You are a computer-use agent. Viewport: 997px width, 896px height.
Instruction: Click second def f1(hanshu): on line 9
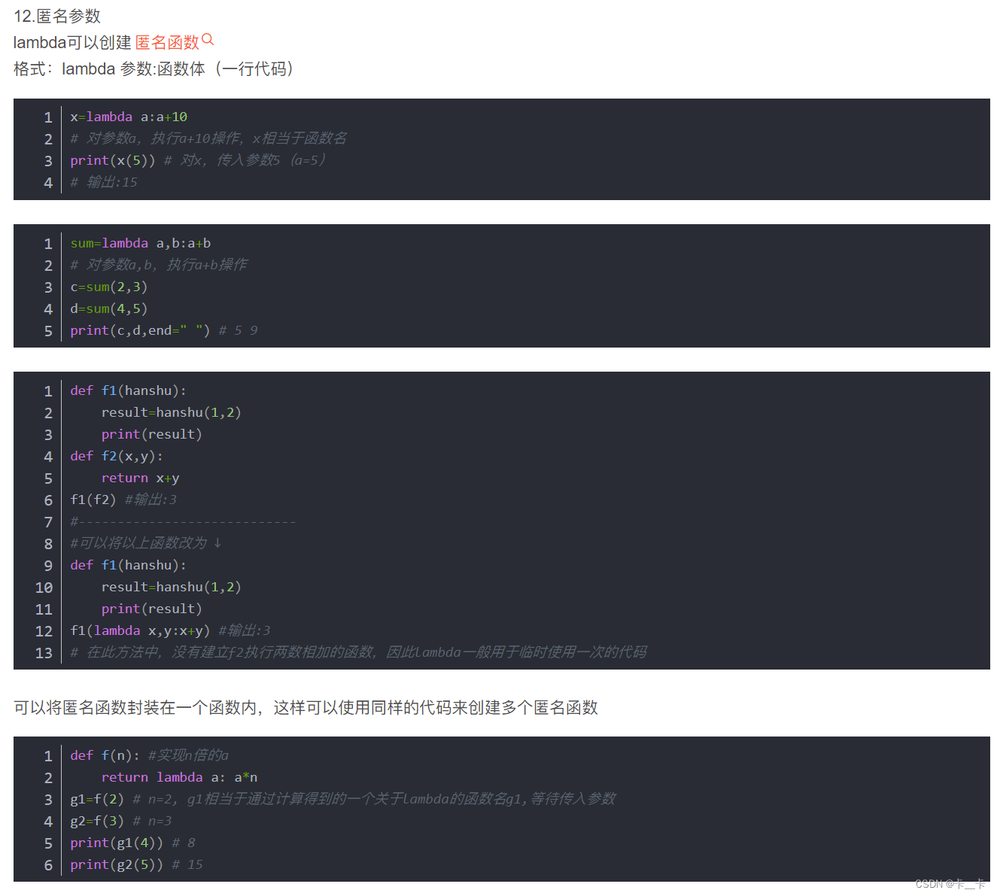click(x=128, y=566)
